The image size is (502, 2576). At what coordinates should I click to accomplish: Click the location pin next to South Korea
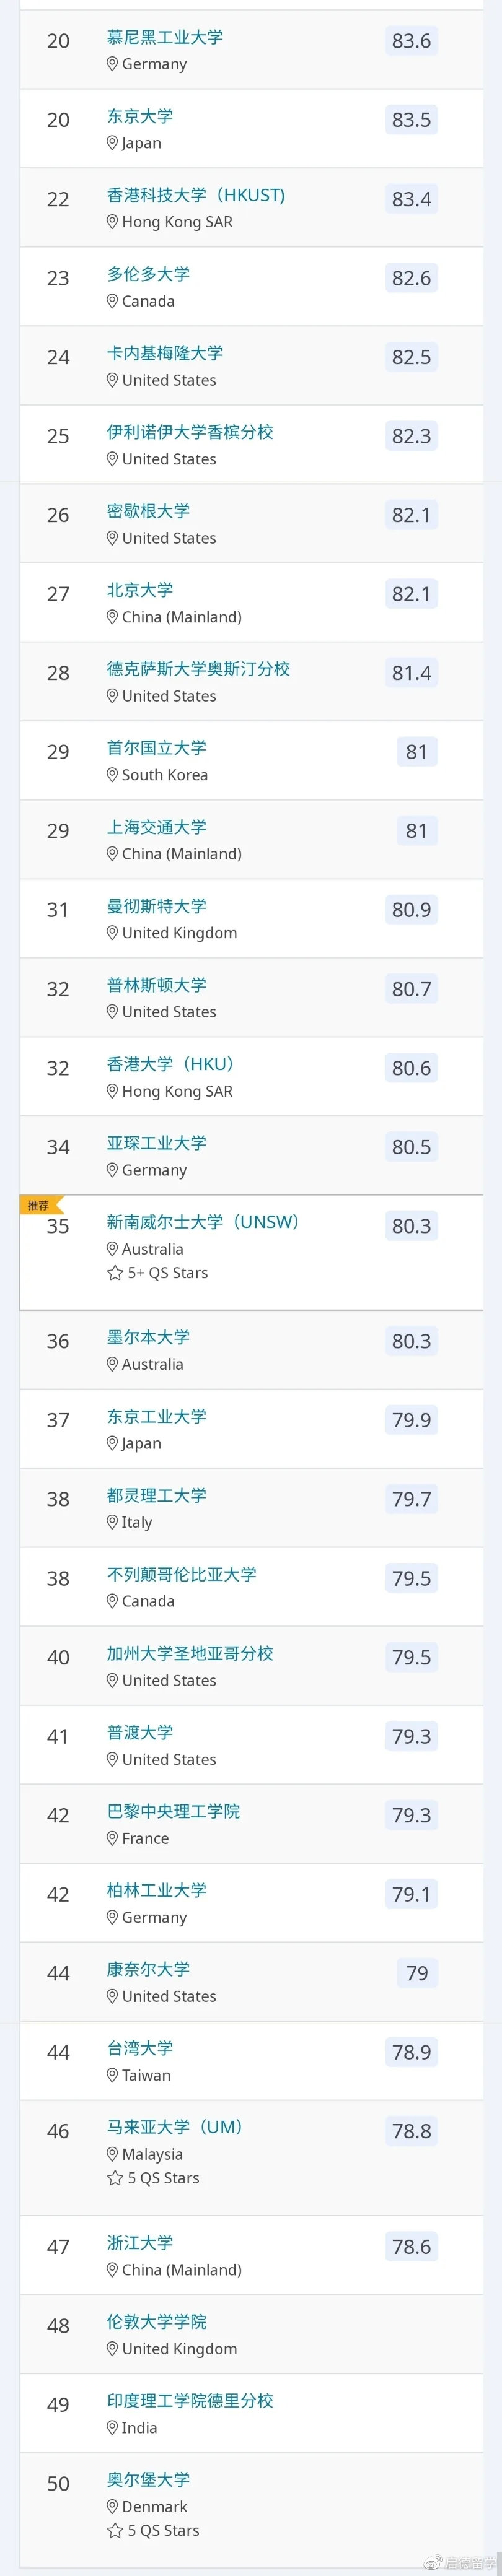113,775
